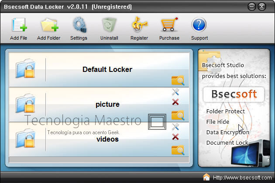The width and height of the screenshot is (275, 183).
Task: Select the picture locker row label
Action: [x=107, y=105]
